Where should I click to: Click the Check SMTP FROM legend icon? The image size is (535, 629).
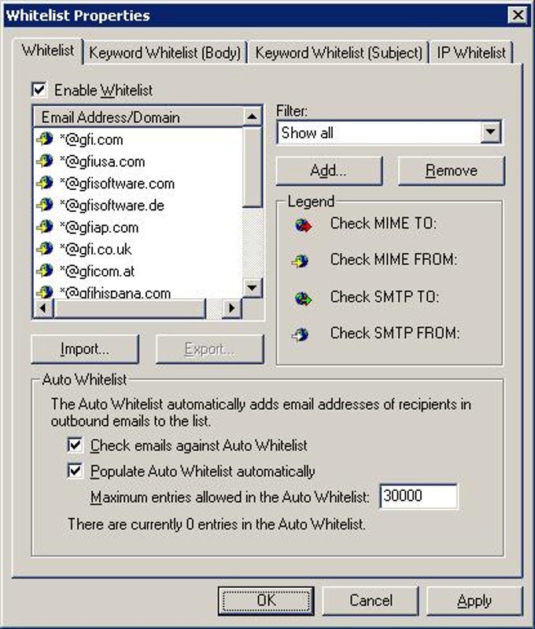[301, 334]
